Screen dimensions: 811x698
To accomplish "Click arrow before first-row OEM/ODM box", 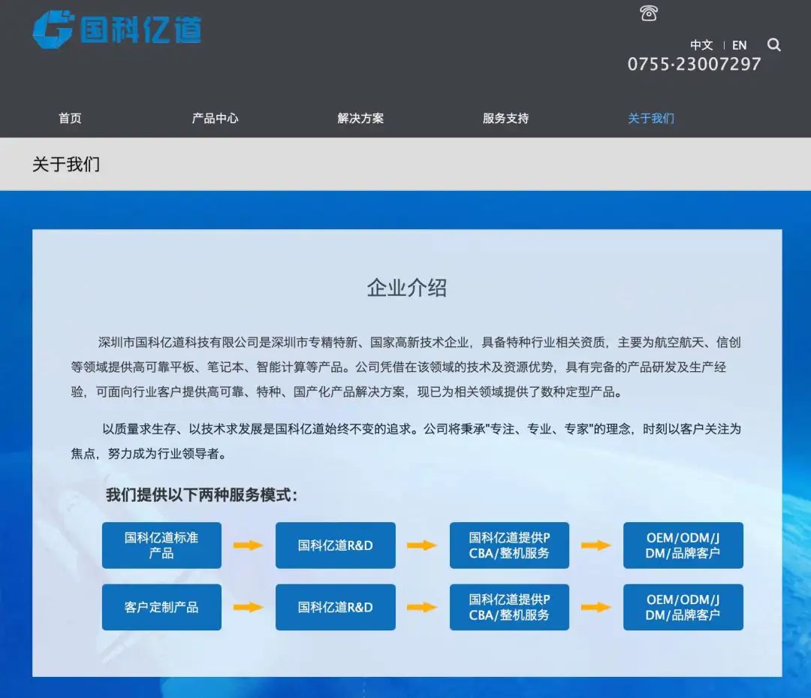I will click(595, 545).
